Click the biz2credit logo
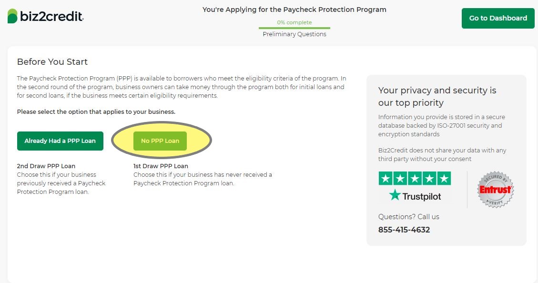The width and height of the screenshot is (538, 283). 46,17
